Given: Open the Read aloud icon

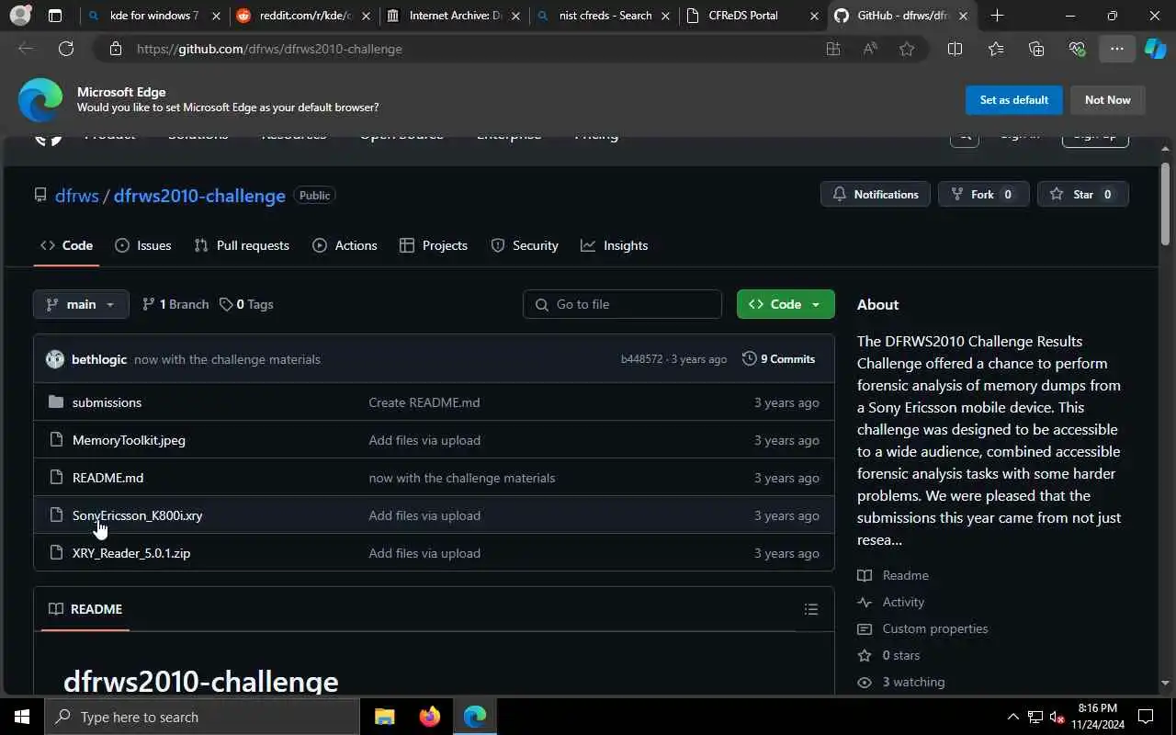Looking at the screenshot, I should pyautogui.click(x=870, y=49).
